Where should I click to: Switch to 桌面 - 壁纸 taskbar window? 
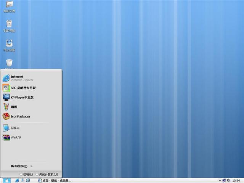coord(55,181)
